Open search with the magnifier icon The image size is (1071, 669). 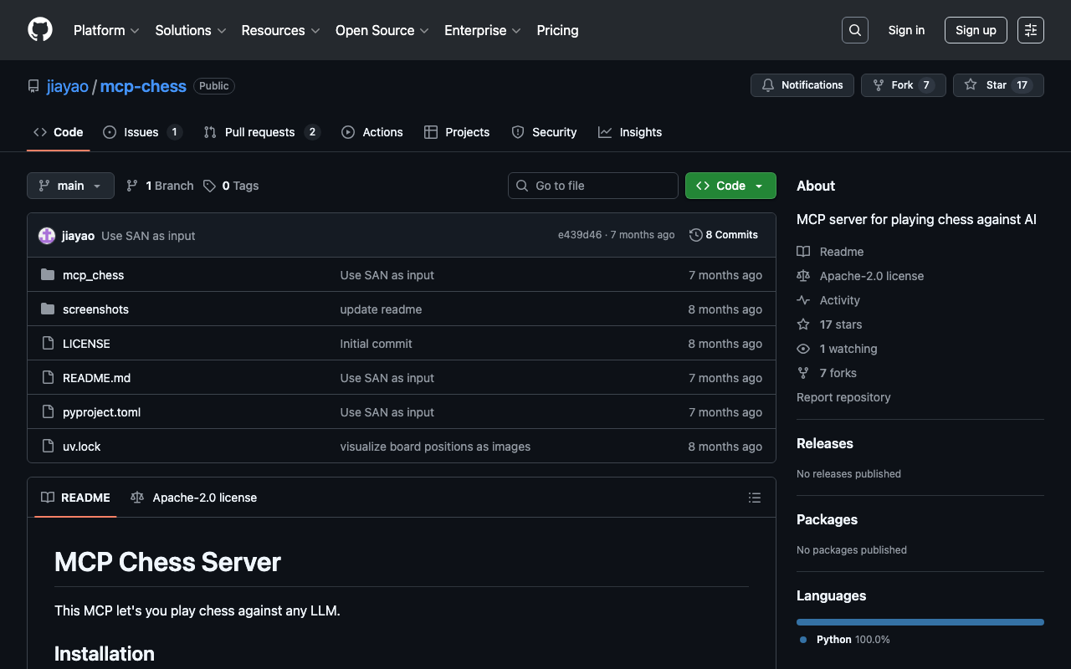point(854,30)
